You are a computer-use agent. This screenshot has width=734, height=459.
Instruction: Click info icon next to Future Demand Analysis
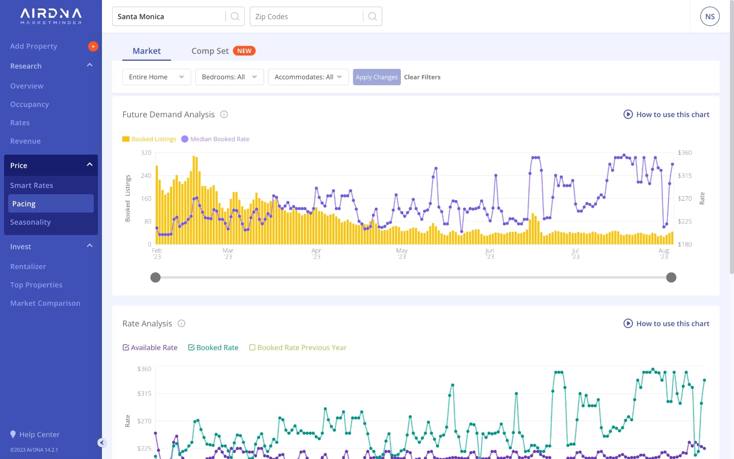pyautogui.click(x=224, y=114)
